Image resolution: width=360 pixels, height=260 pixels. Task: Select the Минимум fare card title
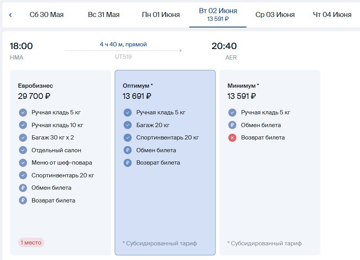(243, 86)
